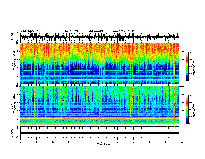
Task: Click the "station=ATH" header label
Action: pos(96,31)
